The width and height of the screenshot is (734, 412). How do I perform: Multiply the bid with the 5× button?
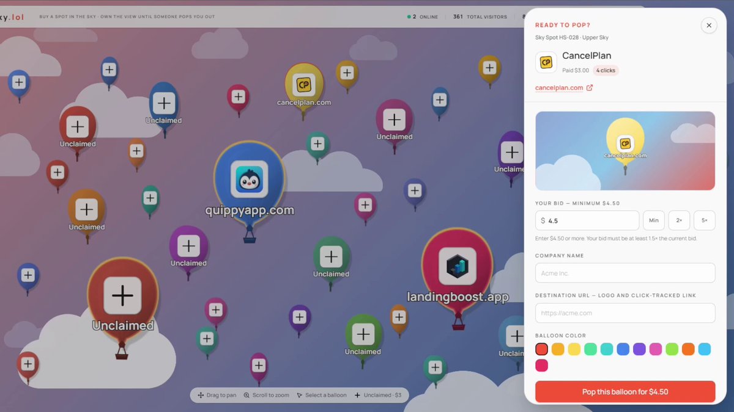pyautogui.click(x=705, y=220)
